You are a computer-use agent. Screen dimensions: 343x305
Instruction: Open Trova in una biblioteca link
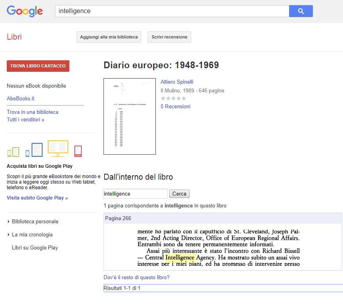[x=33, y=112]
